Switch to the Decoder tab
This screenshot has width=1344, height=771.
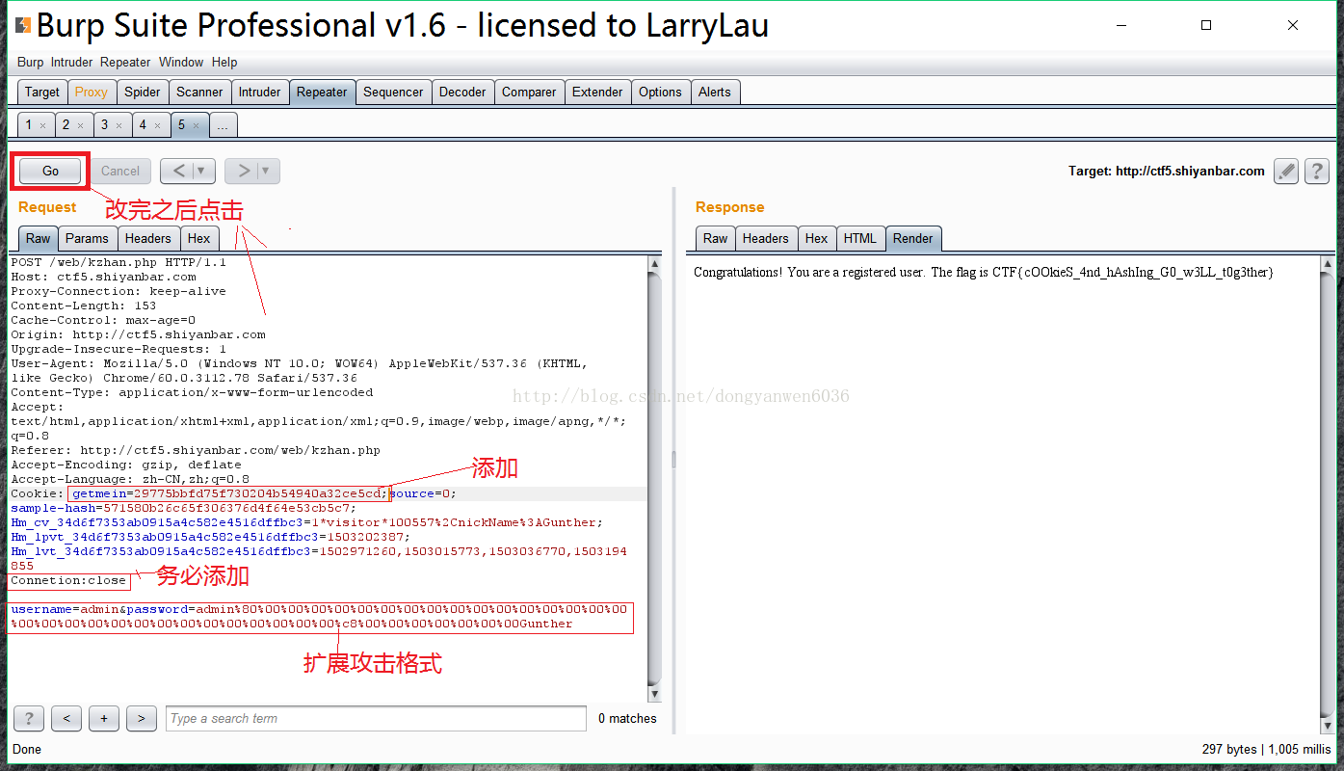tap(462, 92)
